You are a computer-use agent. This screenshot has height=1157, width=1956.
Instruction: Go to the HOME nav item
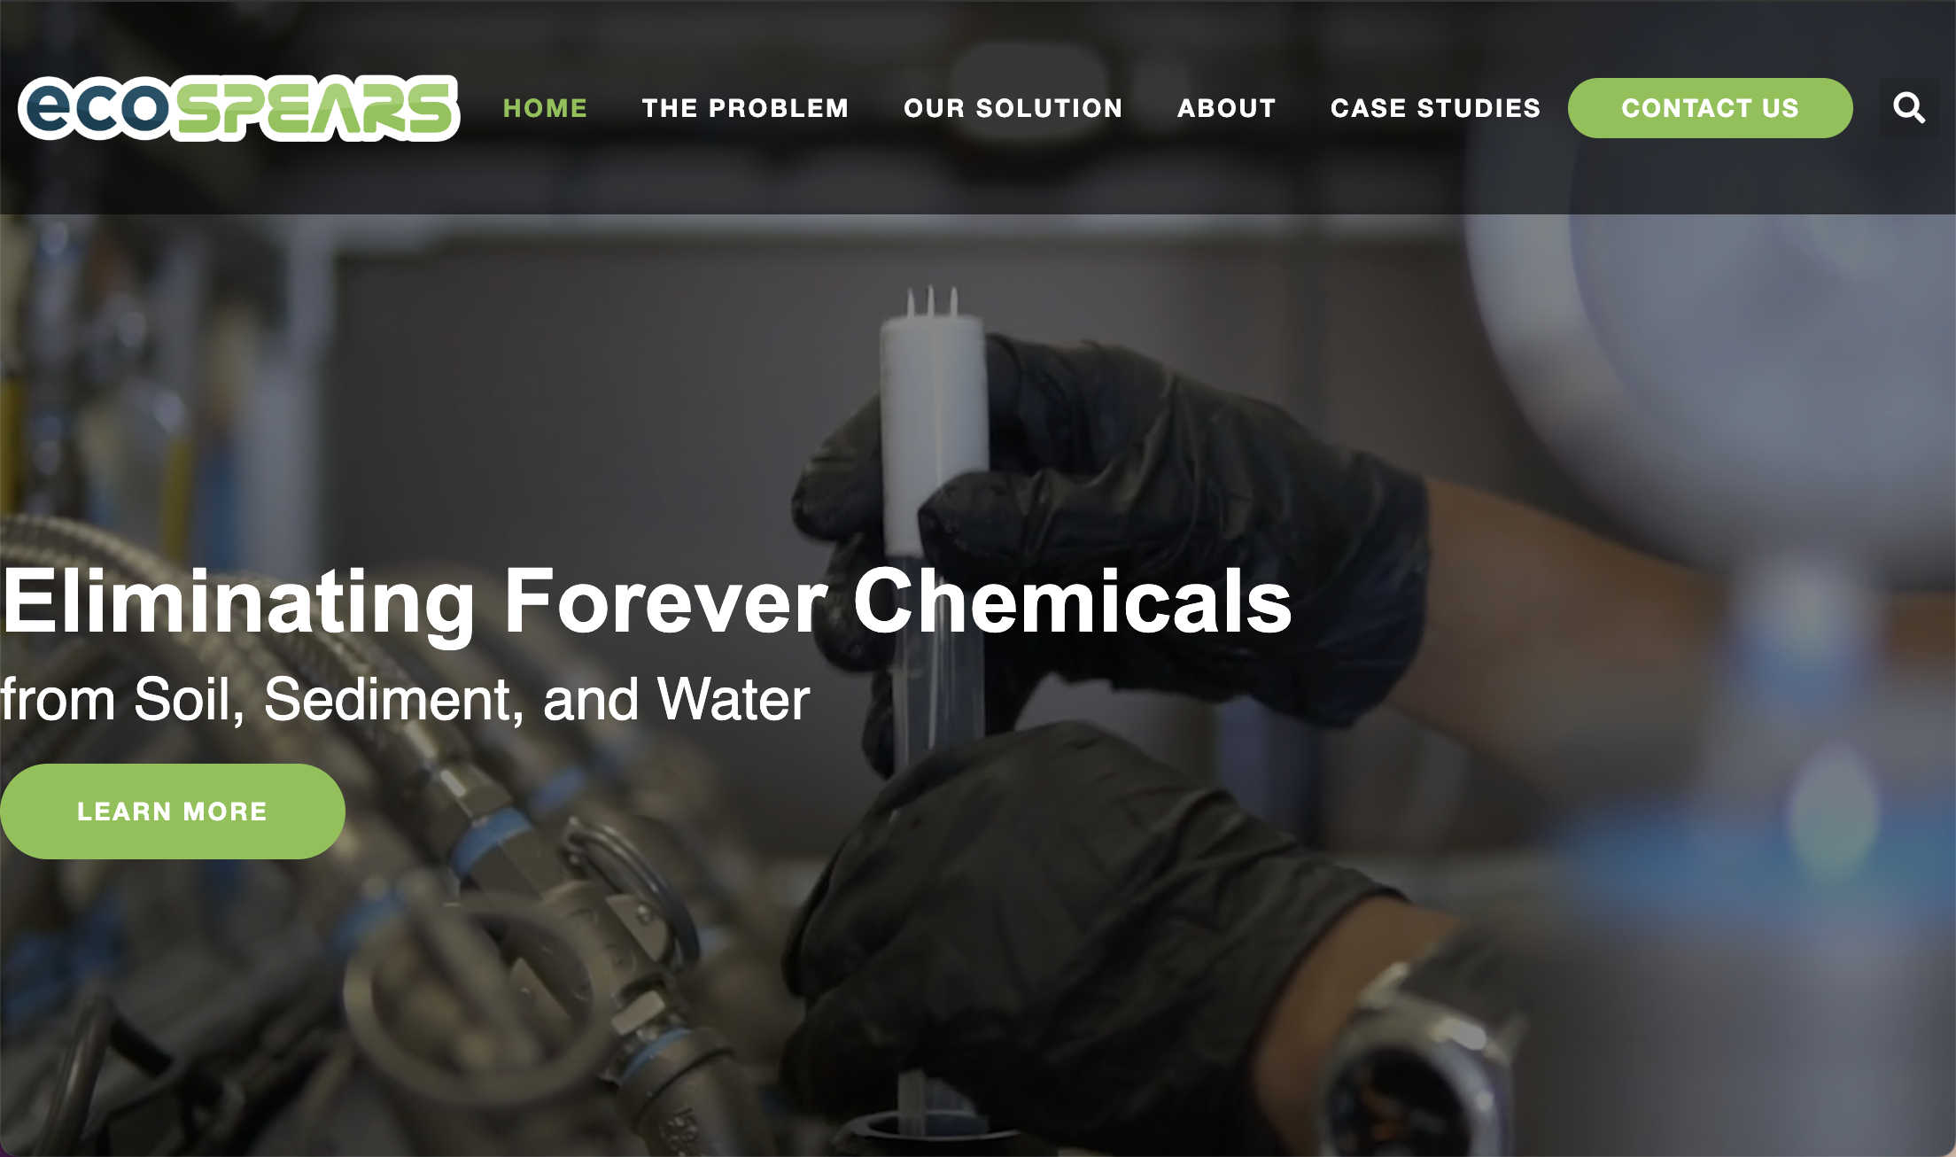pos(546,108)
